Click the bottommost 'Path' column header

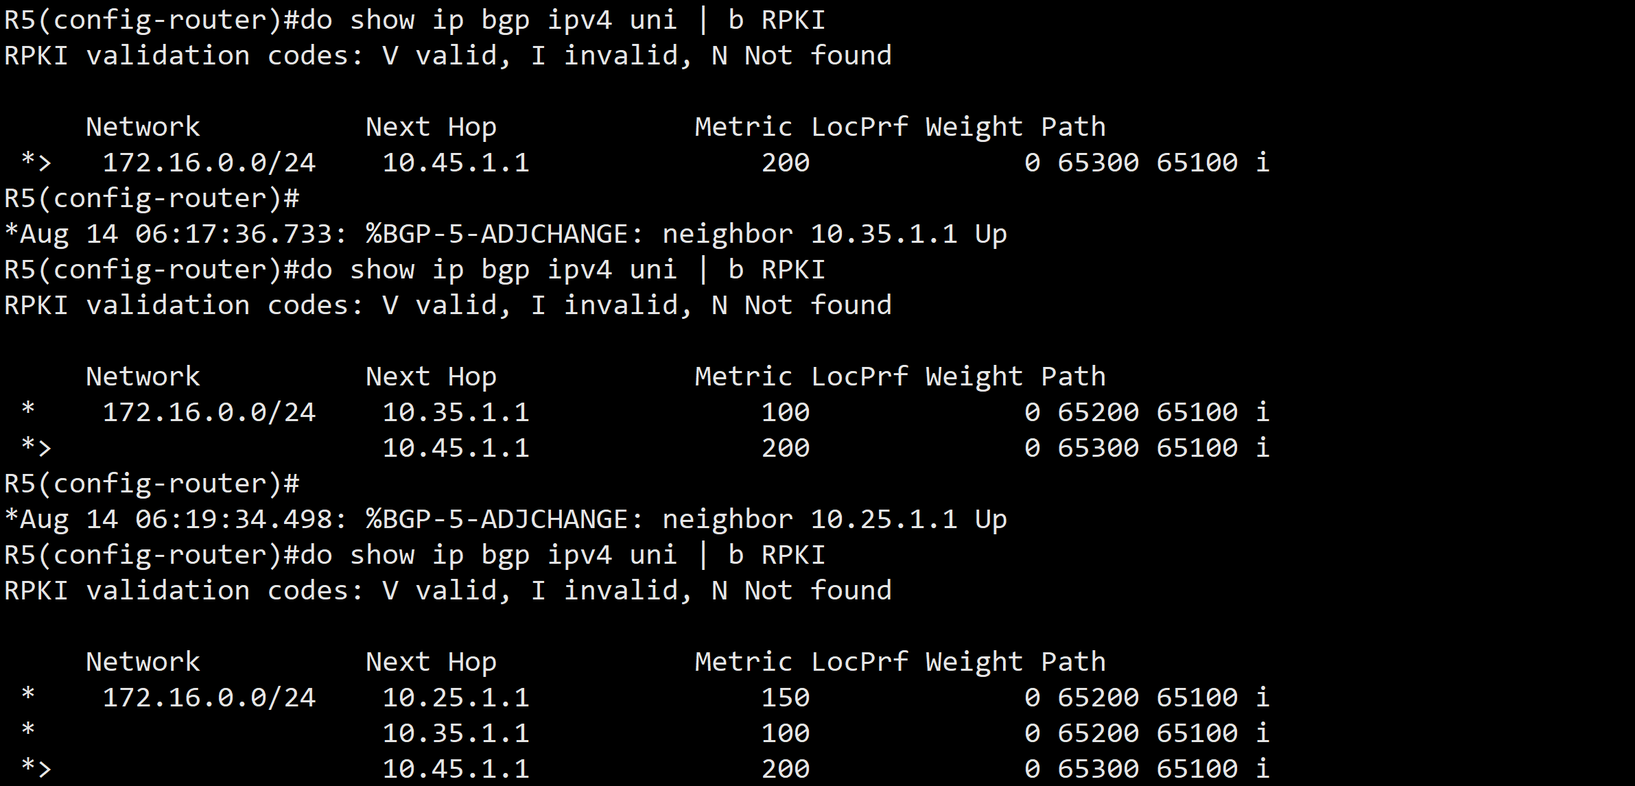point(1073,663)
